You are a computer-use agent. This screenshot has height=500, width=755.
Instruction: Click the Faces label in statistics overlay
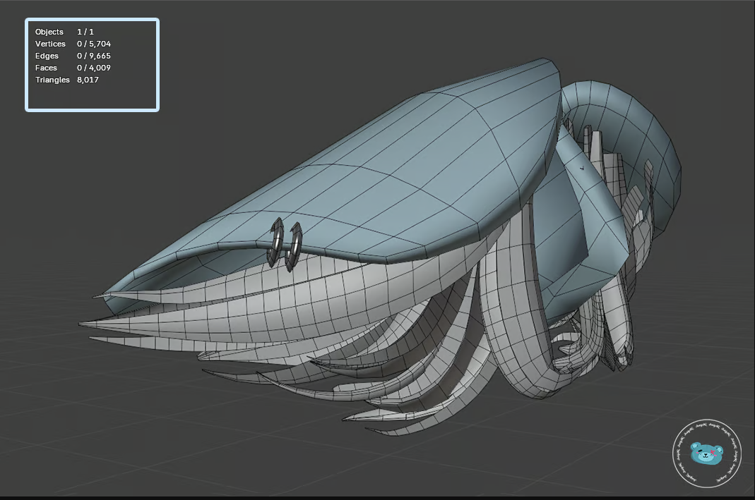47,68
